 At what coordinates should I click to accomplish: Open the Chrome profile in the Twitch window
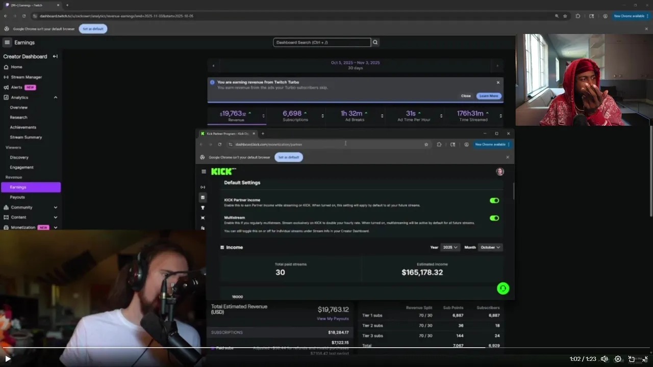pos(605,16)
